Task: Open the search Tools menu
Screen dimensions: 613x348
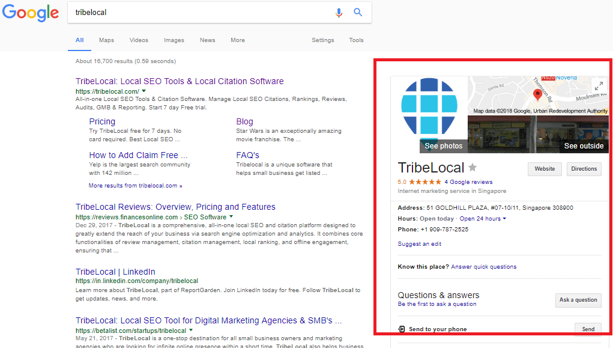Action: (x=356, y=40)
